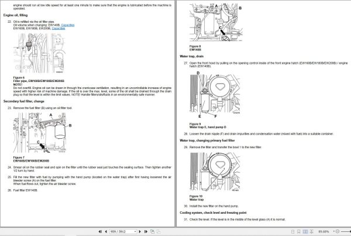Jump to the last page
Screen dimensions: 351x236
146,231
